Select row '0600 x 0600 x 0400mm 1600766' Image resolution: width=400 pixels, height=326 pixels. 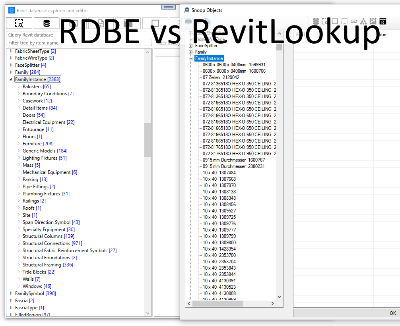point(234,71)
